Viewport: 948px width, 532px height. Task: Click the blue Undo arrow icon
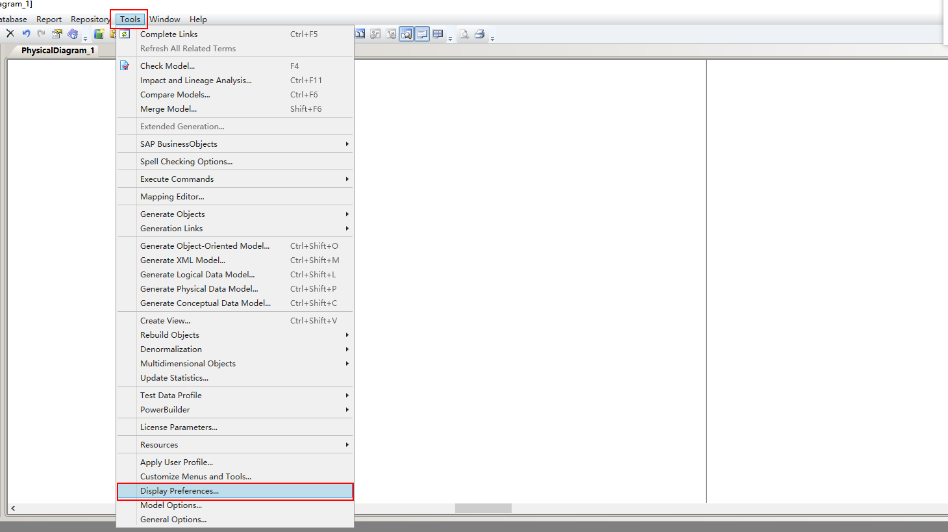pos(26,34)
